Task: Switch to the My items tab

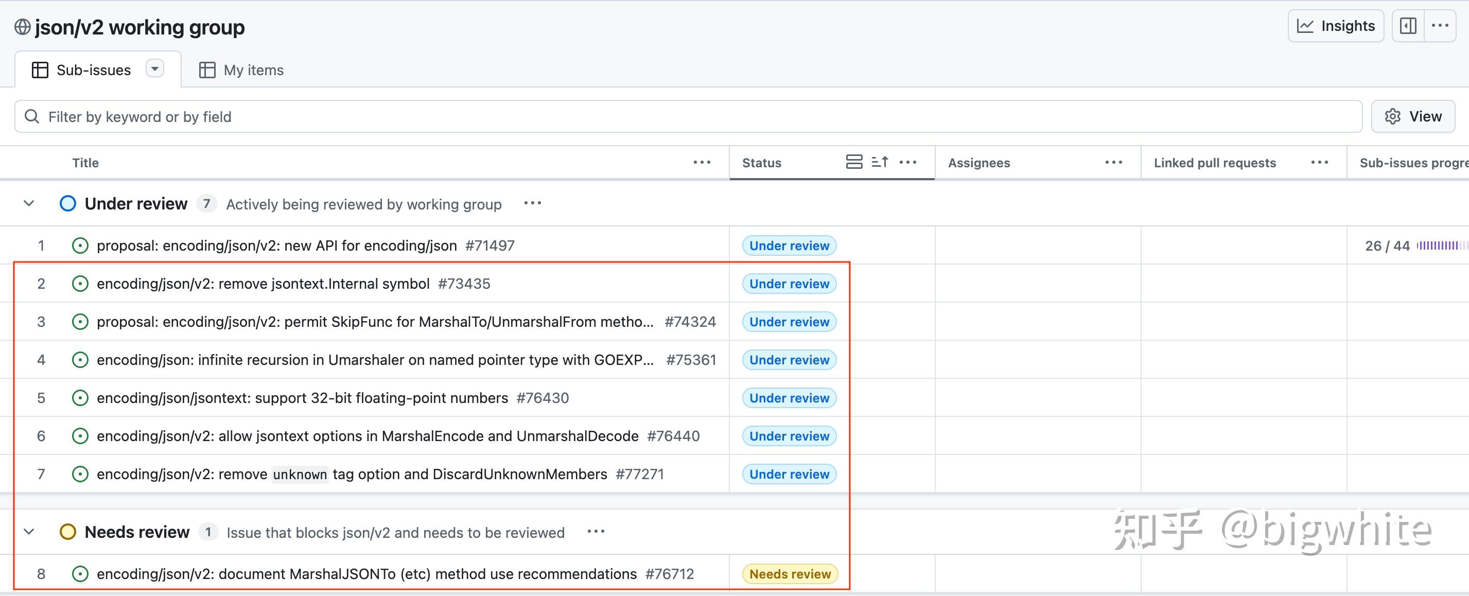Action: (x=241, y=69)
